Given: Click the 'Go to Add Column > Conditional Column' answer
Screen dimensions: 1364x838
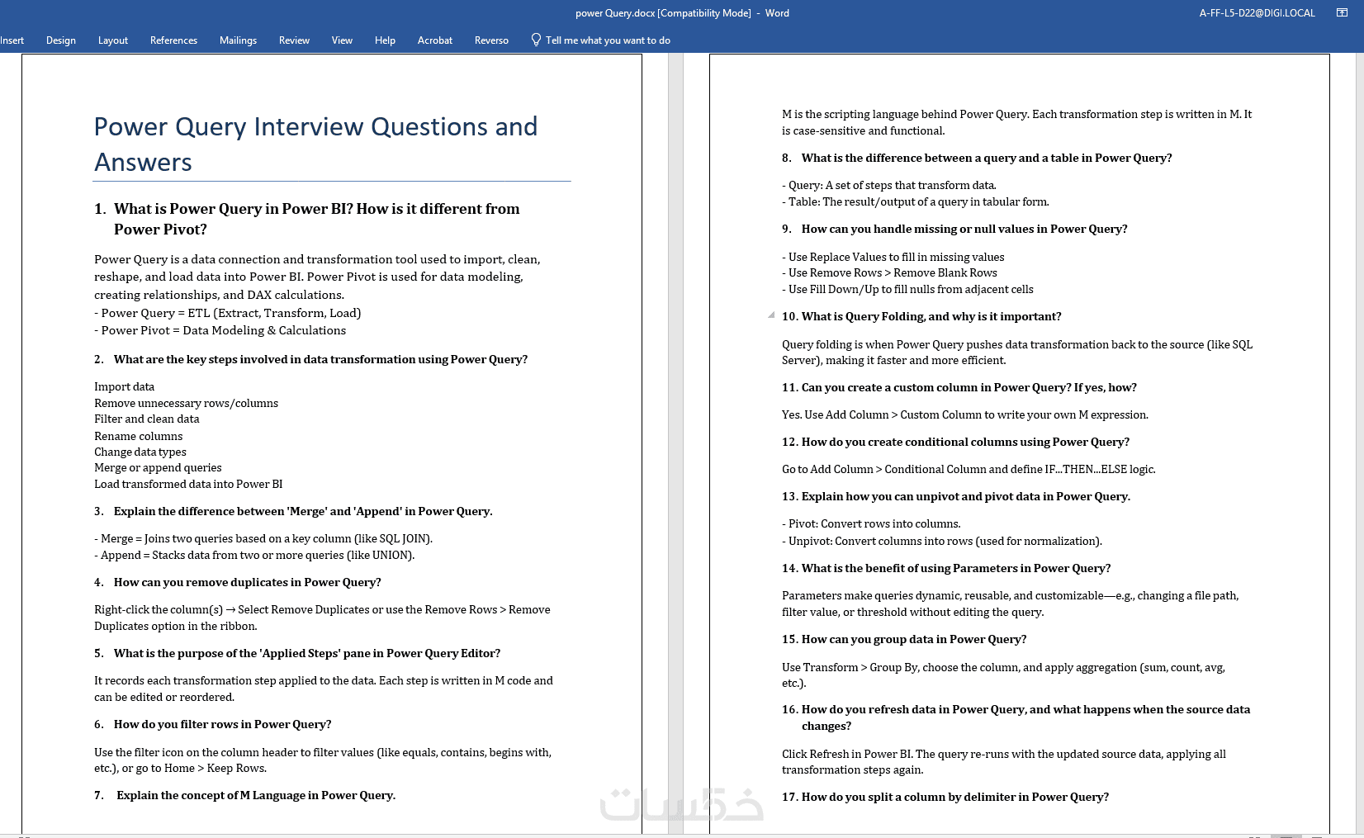Looking at the screenshot, I should pos(969,469).
